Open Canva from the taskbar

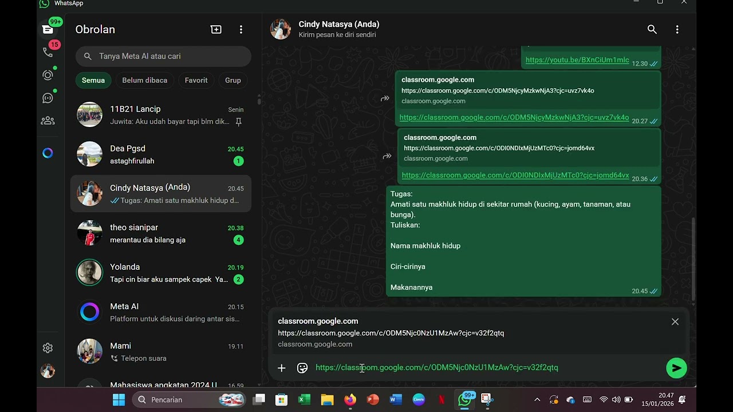[419, 399]
